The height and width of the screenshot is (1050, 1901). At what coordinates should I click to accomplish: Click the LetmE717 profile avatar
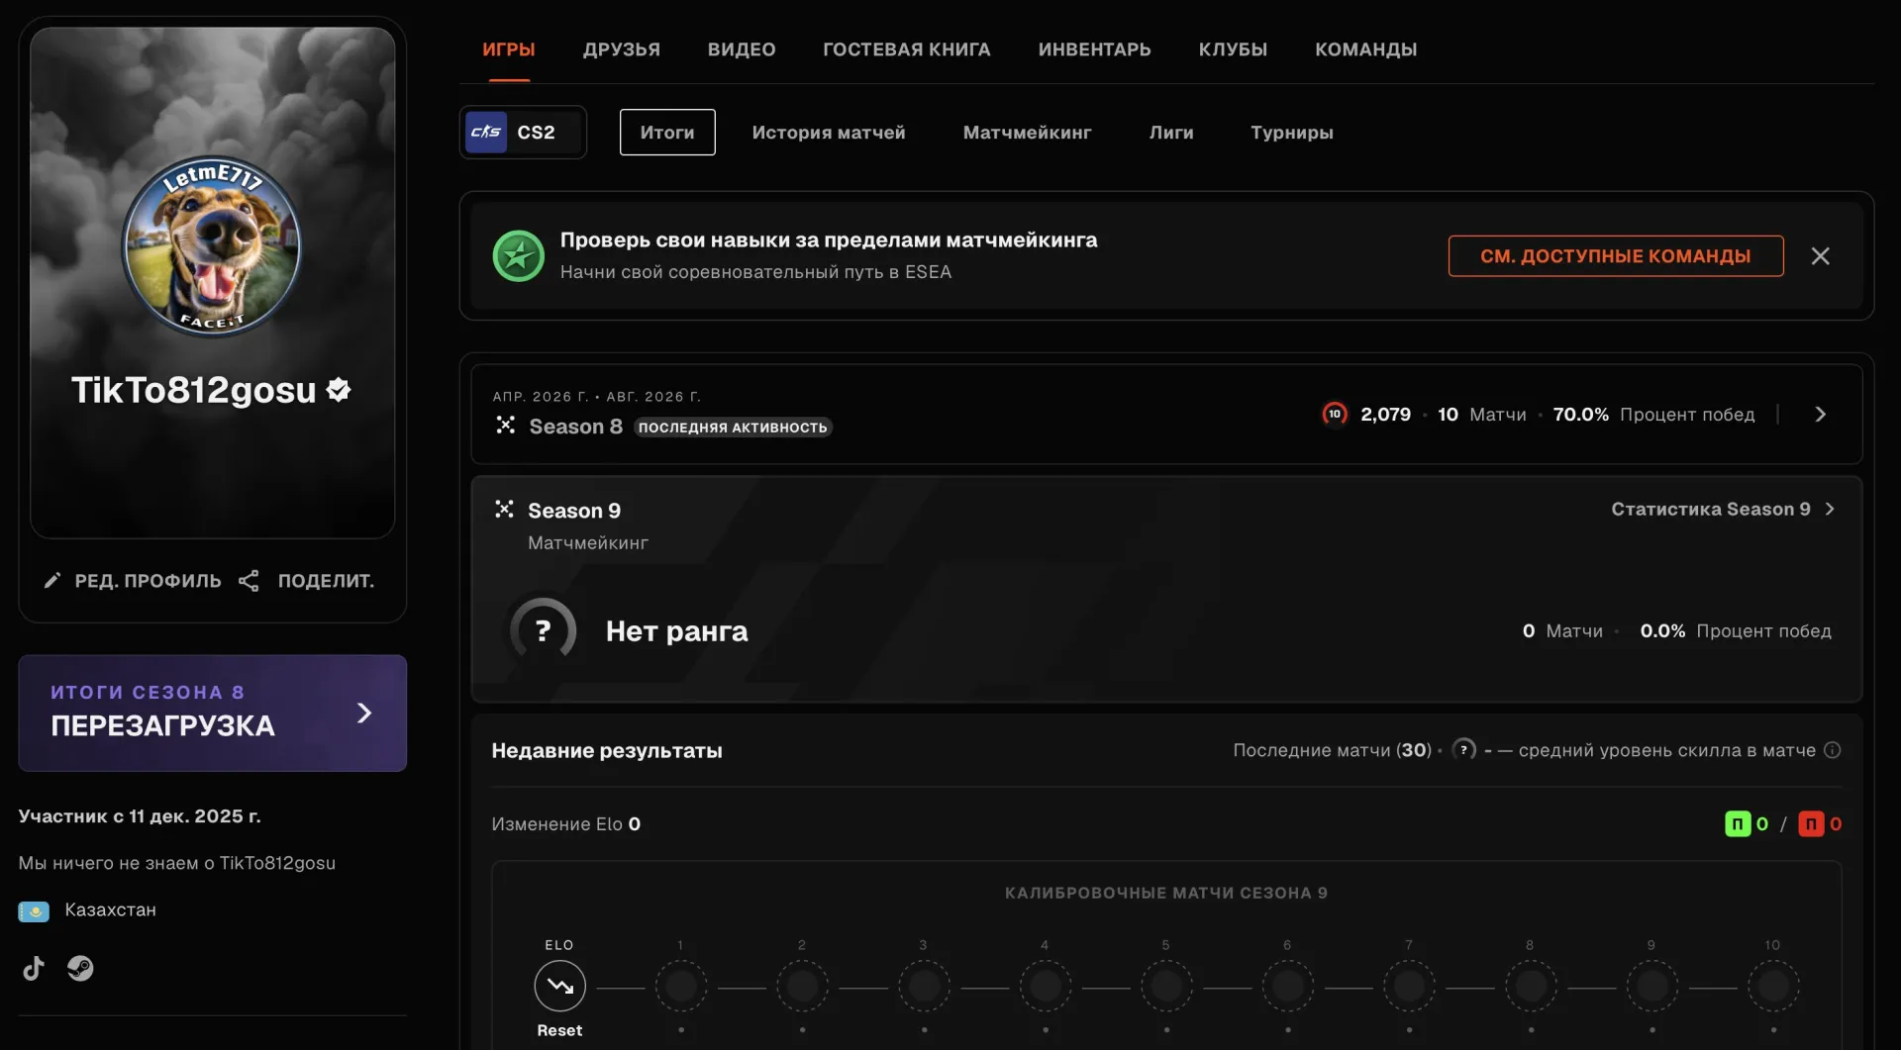point(212,246)
